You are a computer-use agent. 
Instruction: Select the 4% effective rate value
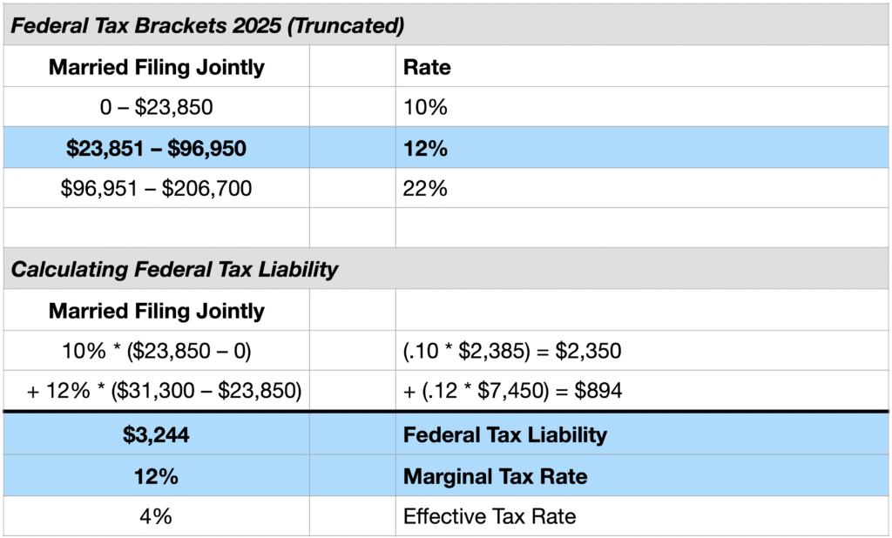(157, 516)
